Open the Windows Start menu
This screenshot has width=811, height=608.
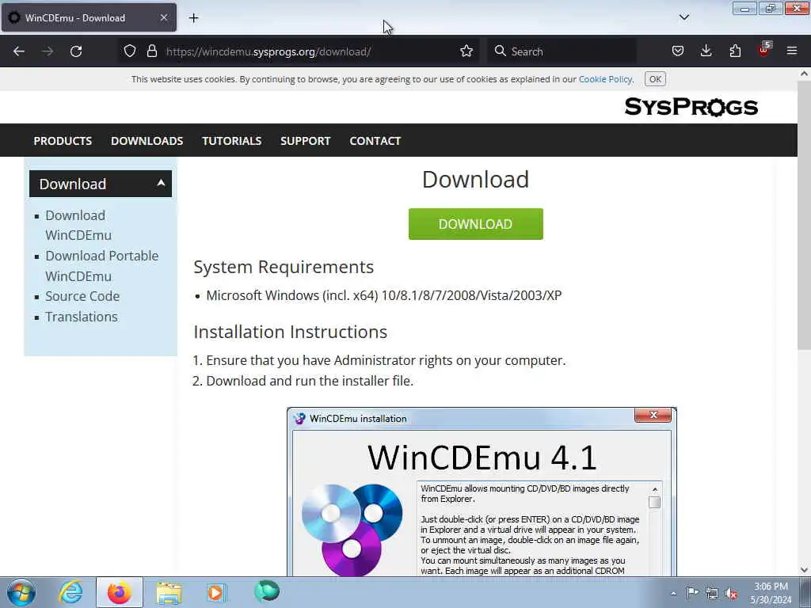coord(21,592)
